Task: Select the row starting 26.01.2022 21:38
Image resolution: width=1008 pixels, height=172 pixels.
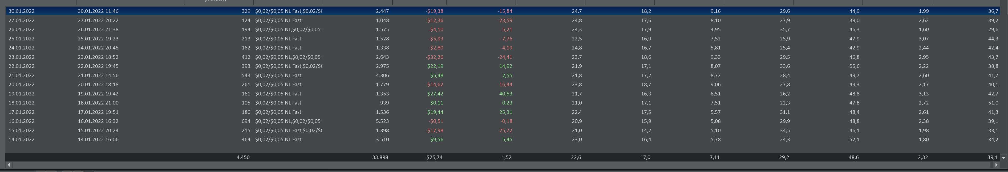Action: tap(503, 30)
